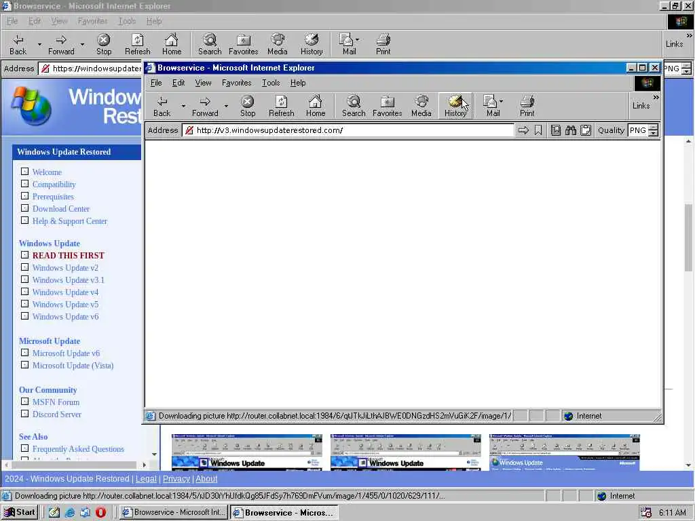Click Search icon in the background window toolbar
Screen dimensions: 695x521
[210, 44]
